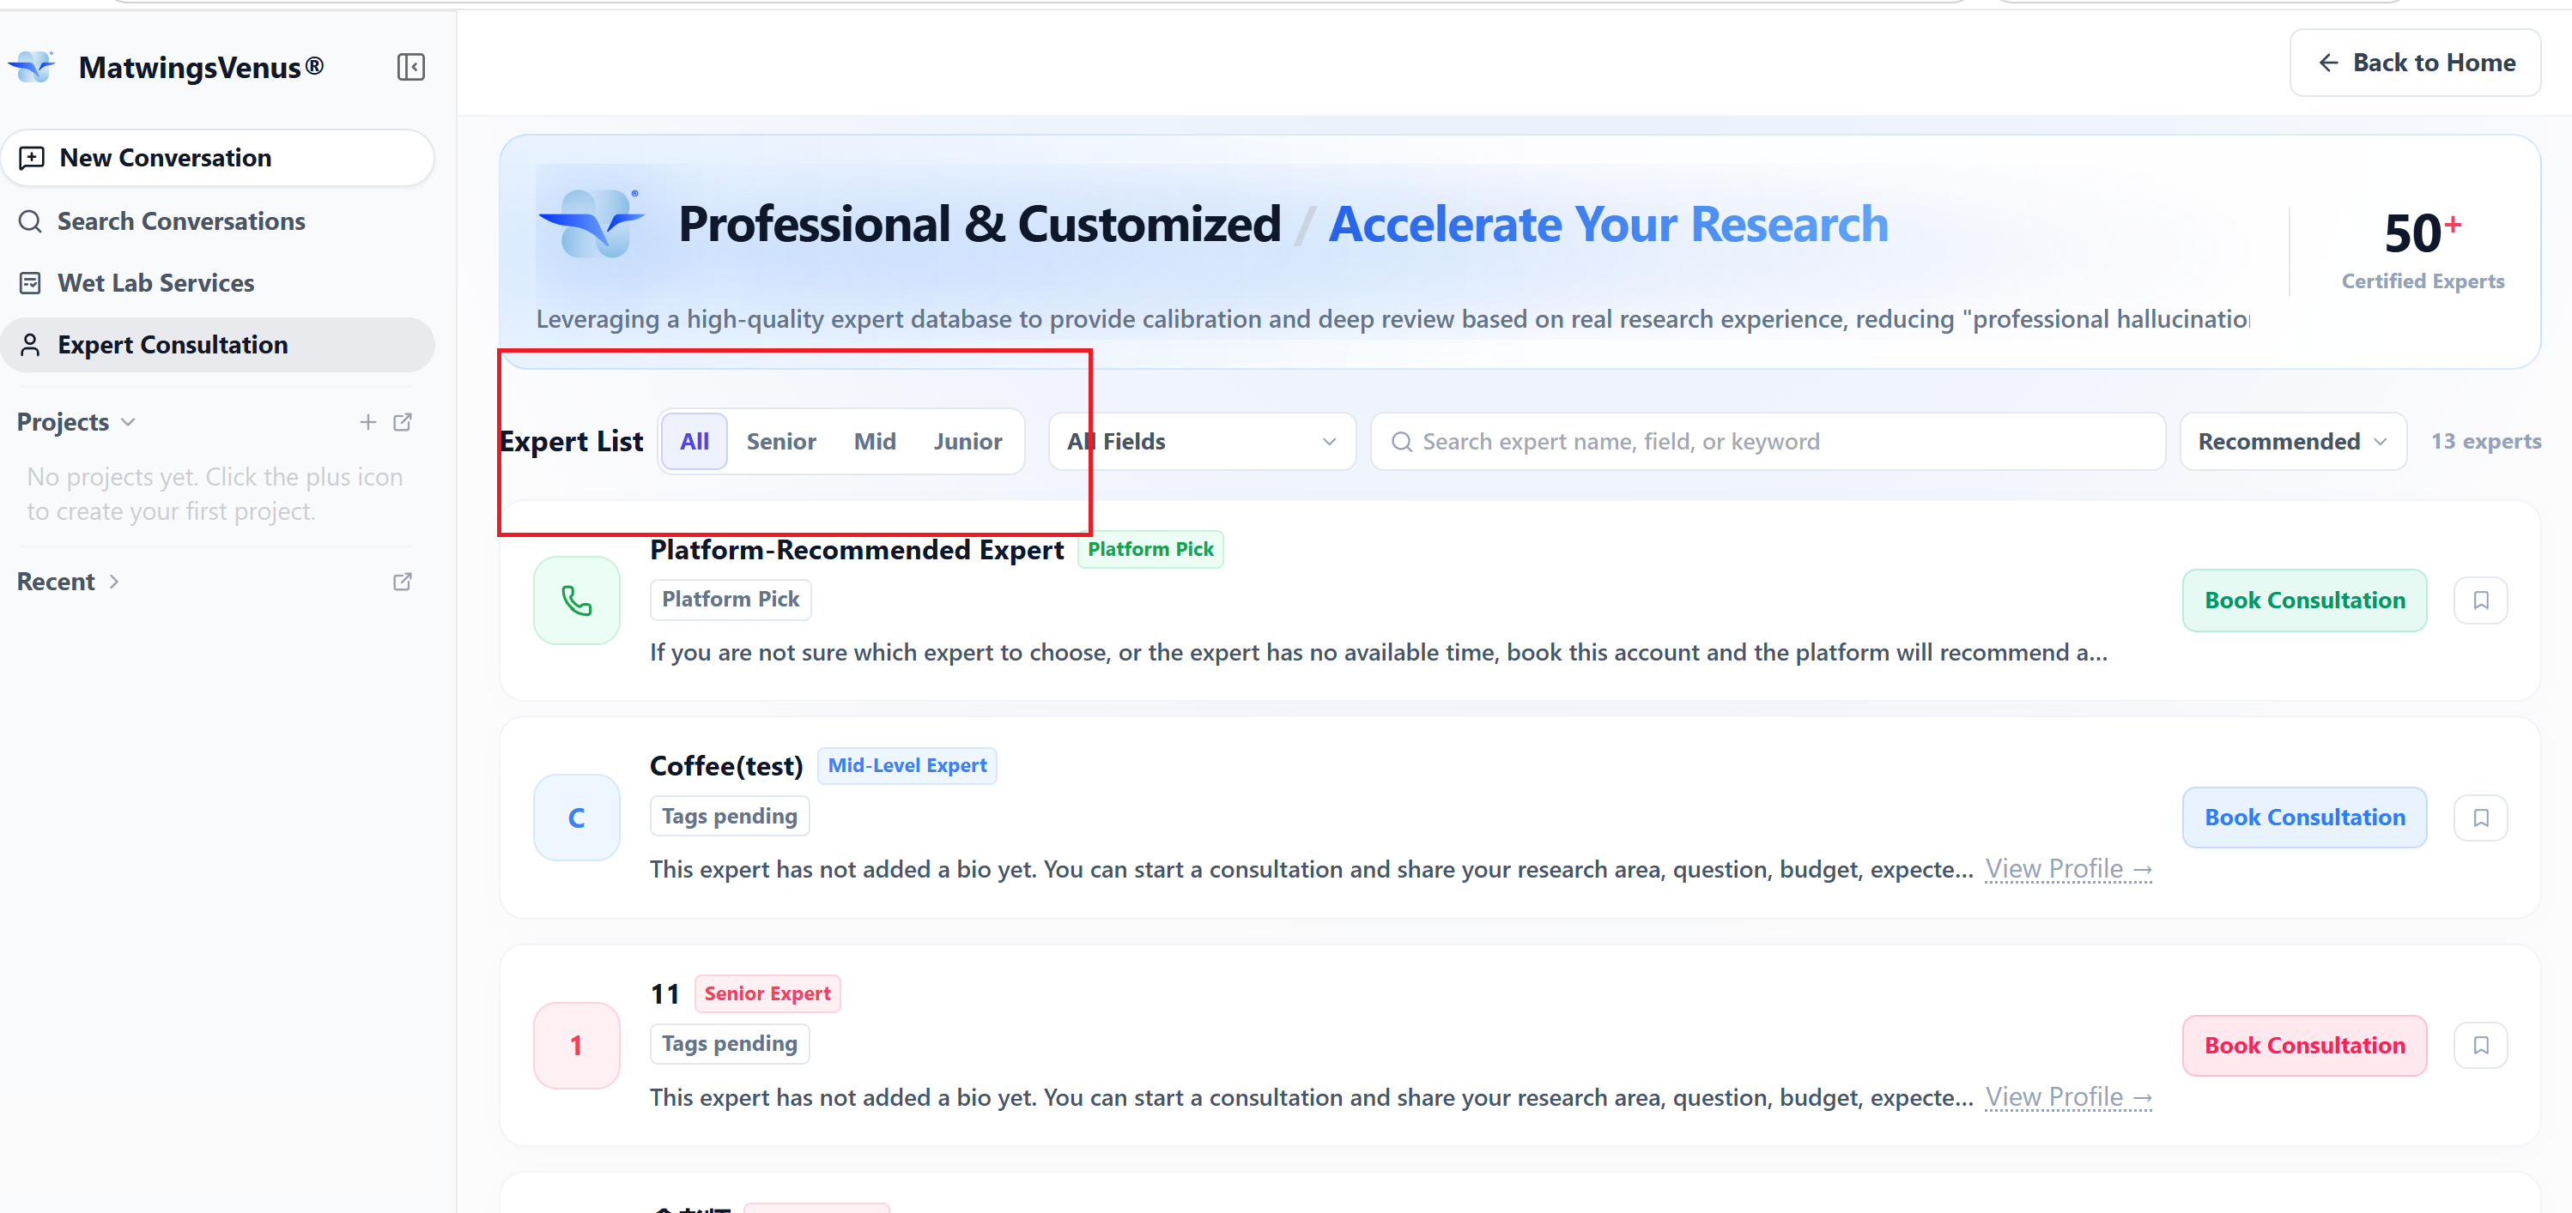Viewport: 2572px width, 1213px height.
Task: Click the back arrow icon in Back to Home
Action: tap(2328, 63)
